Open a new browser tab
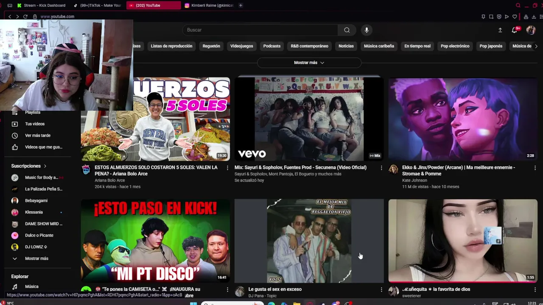 (241, 6)
